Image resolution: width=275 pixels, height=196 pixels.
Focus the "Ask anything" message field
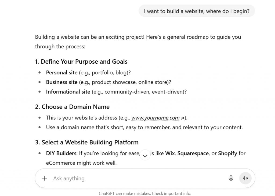coord(134,178)
